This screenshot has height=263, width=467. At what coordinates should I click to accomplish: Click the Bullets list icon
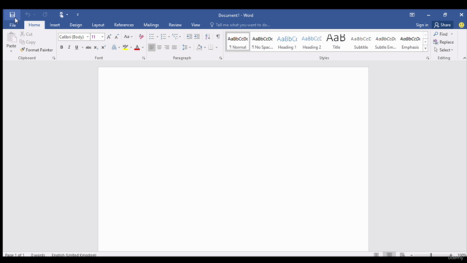(152, 37)
